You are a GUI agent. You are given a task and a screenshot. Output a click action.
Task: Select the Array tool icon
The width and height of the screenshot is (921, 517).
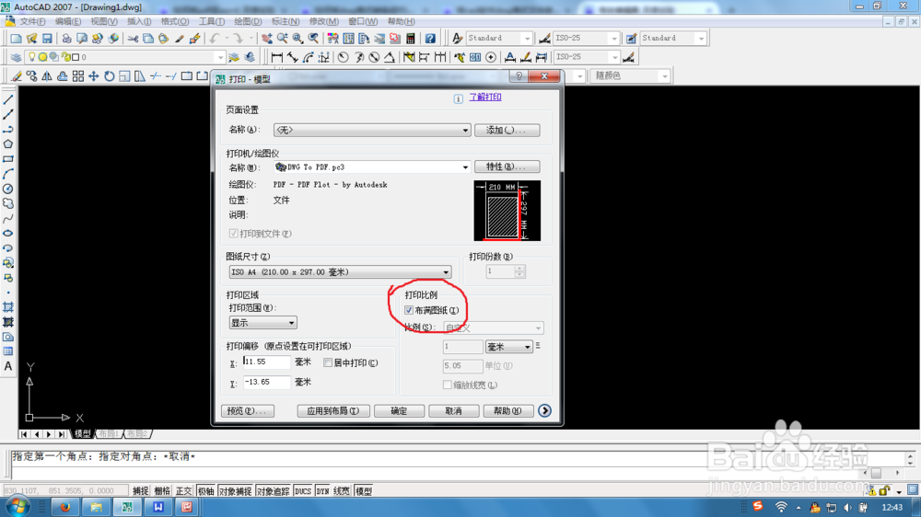pos(77,76)
